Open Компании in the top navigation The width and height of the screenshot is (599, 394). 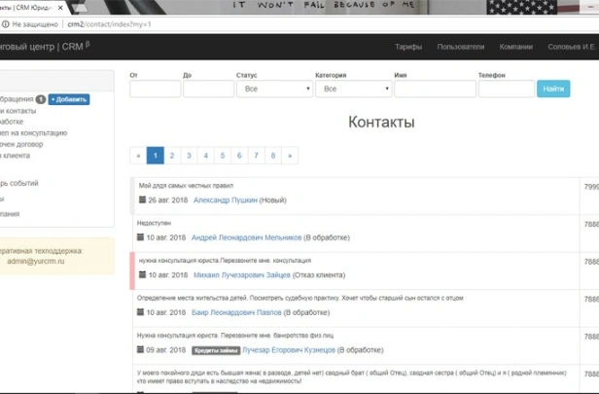(x=515, y=47)
